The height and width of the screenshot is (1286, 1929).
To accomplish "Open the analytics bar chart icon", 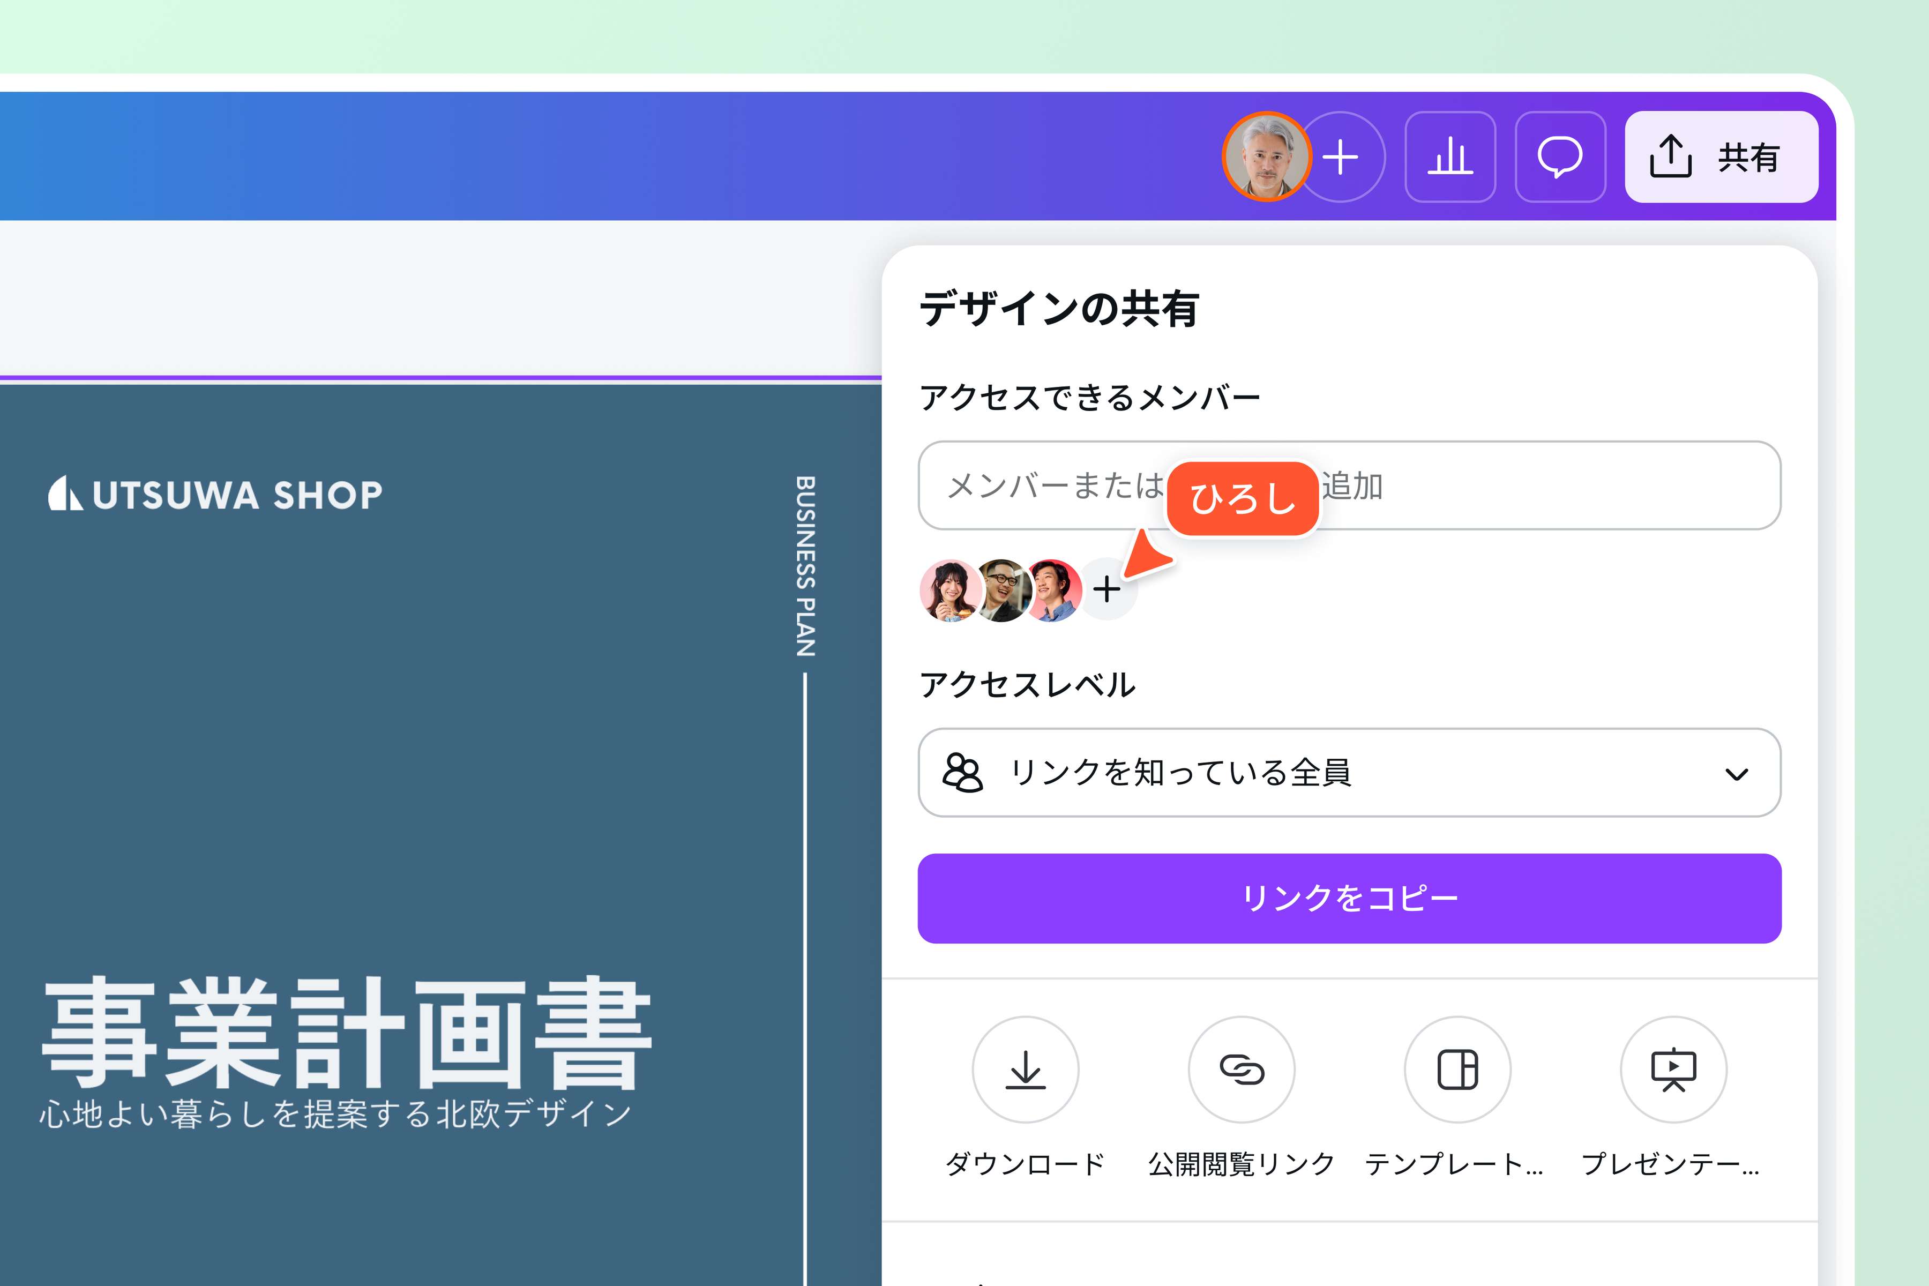I will click(x=1450, y=156).
